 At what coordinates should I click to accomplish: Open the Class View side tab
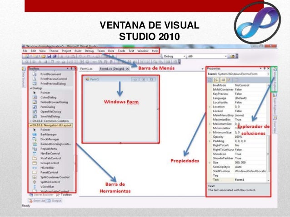[x=275, y=125]
